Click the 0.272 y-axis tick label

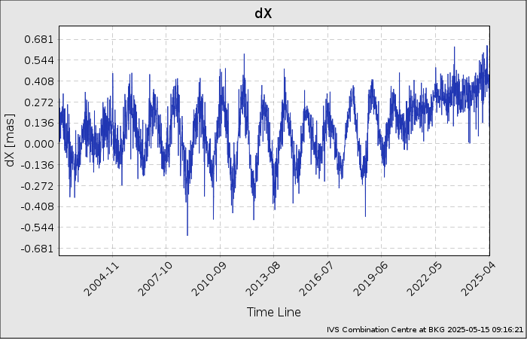pos(38,102)
